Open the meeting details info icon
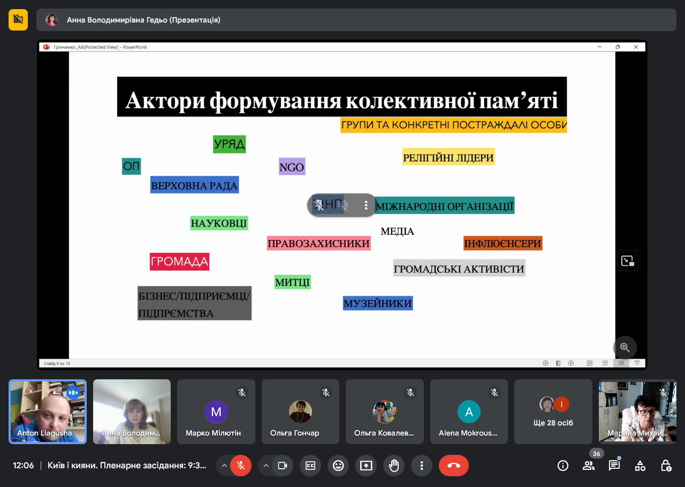Viewport: 685px width, 487px height. click(x=563, y=466)
